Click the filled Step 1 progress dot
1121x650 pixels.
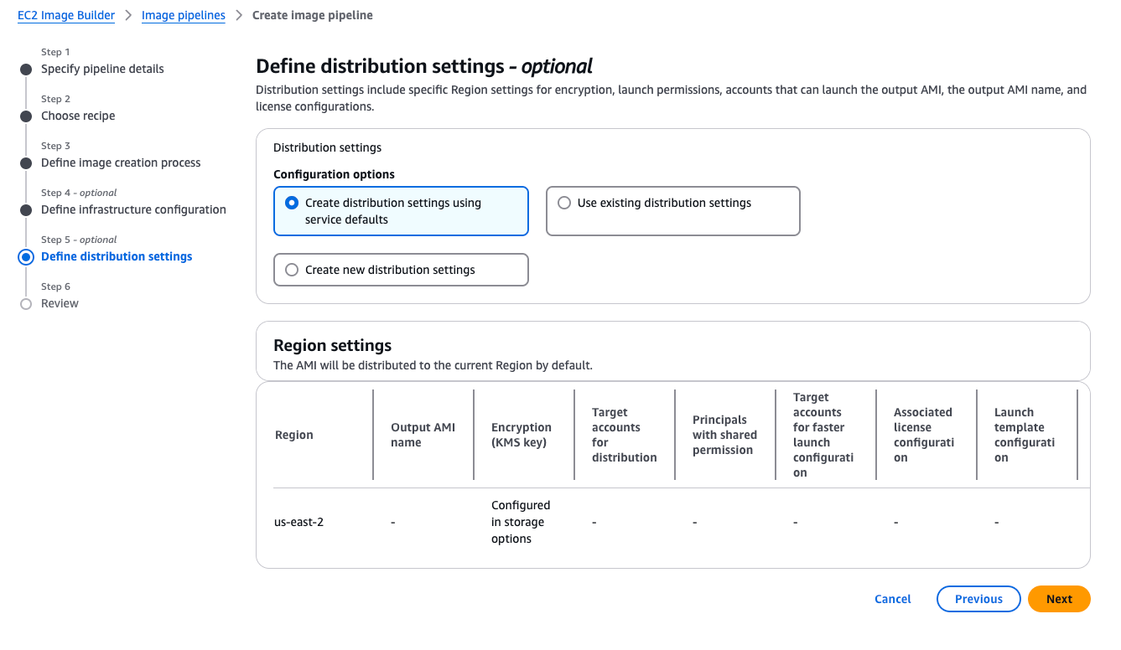pos(25,69)
